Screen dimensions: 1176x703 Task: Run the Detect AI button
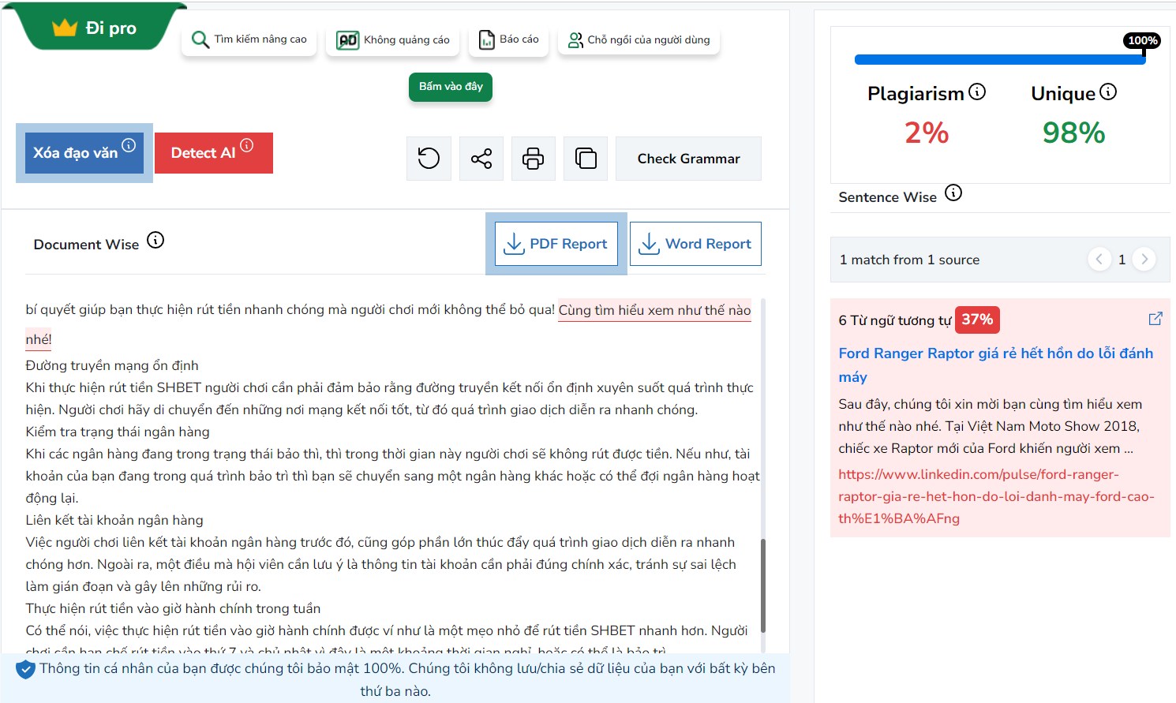pos(214,153)
